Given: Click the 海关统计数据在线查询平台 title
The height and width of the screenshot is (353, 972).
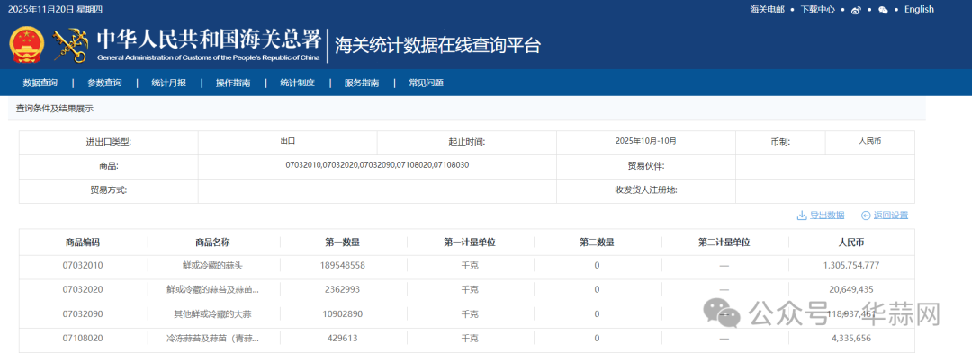Looking at the screenshot, I should [437, 45].
